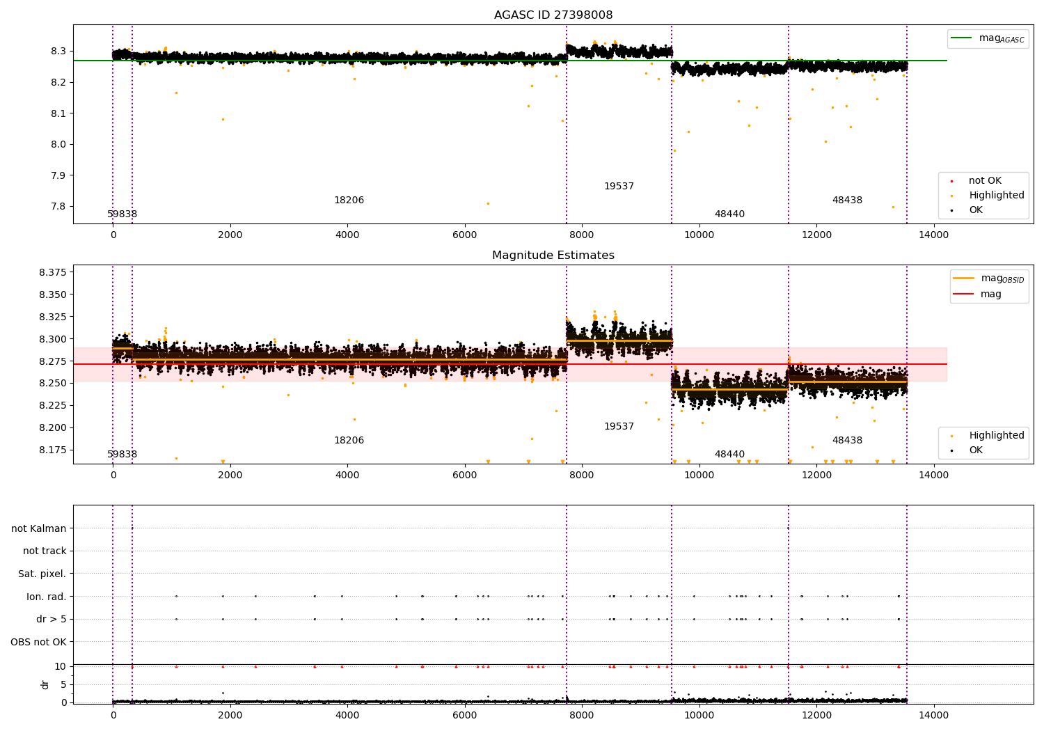Click obsid label 19537 in the top plot
The image size is (1044, 731).
(619, 187)
